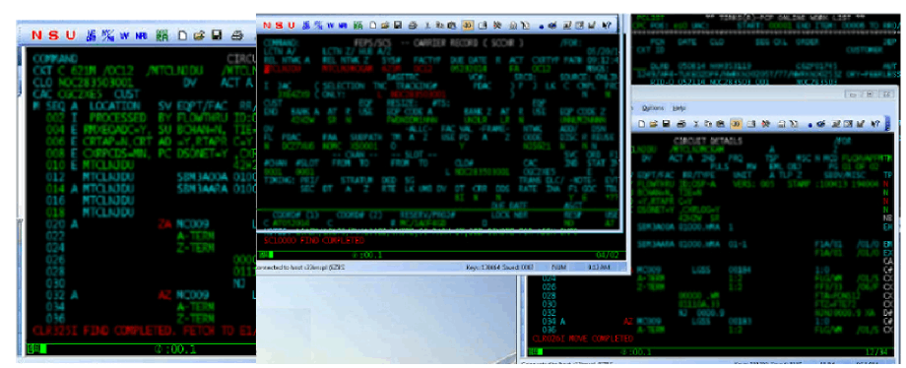Click 'SC10000 FIND COMPLETED' message in Carrier Record window
The image size is (906, 368).
pos(314,240)
